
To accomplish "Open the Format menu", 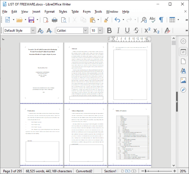I will pos(50,11).
